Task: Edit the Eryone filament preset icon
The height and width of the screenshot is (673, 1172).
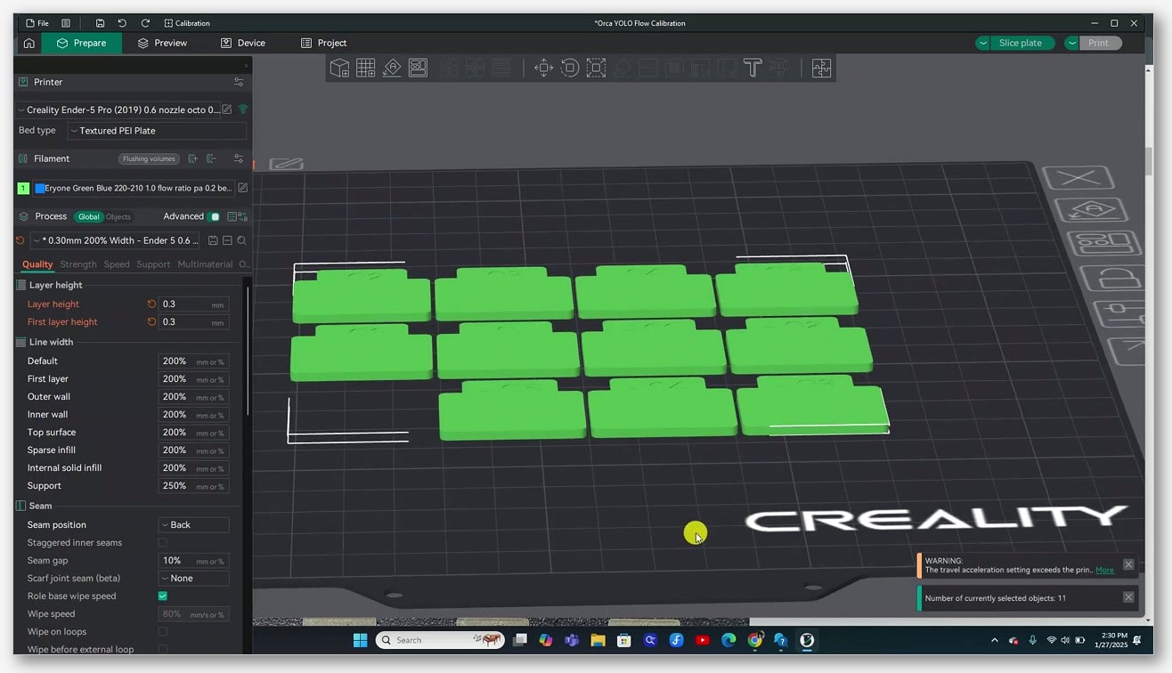Action: (x=242, y=188)
